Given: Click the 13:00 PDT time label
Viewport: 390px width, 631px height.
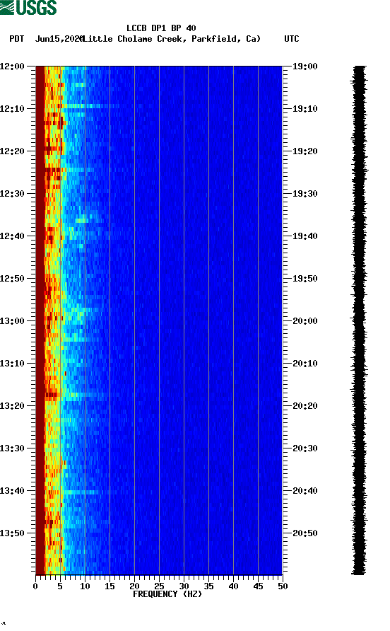Looking at the screenshot, I should 12,321.
